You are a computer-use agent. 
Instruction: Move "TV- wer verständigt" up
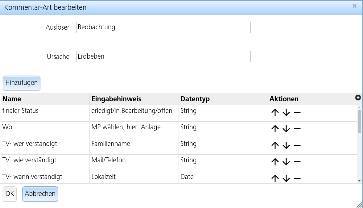point(275,145)
